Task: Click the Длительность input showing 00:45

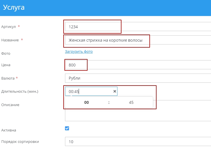Action: (89, 91)
